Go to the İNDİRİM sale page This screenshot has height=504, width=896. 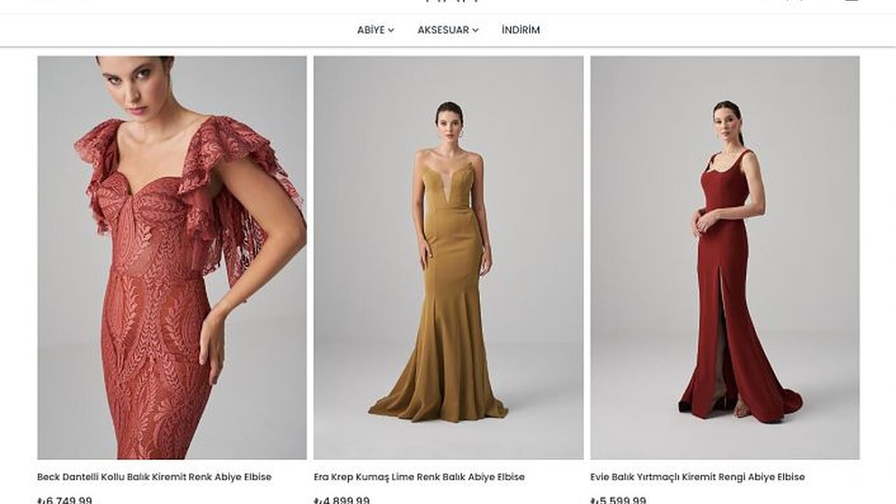pos(521,30)
